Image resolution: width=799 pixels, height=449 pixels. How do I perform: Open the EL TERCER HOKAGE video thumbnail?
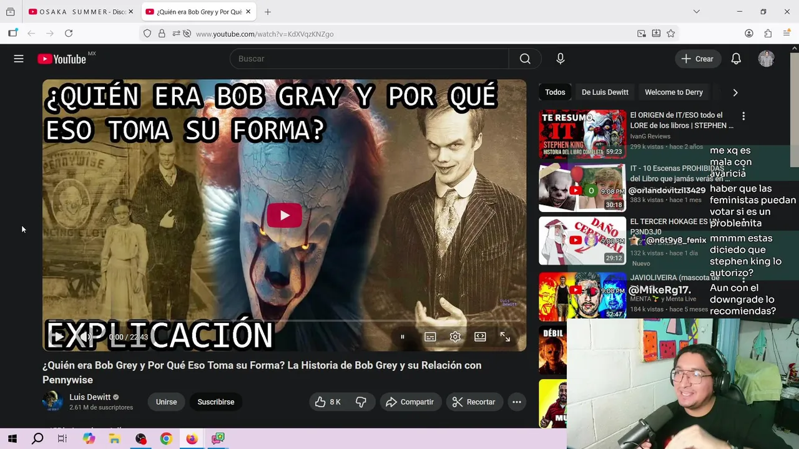[x=582, y=241]
